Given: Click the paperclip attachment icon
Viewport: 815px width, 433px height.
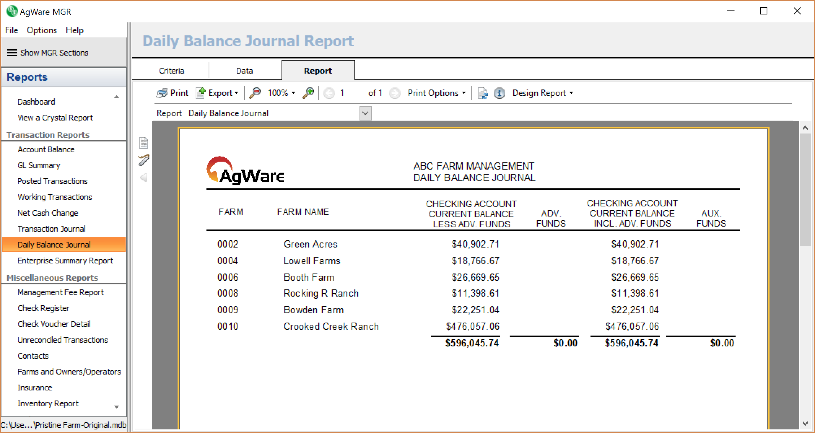Looking at the screenshot, I should tap(144, 160).
